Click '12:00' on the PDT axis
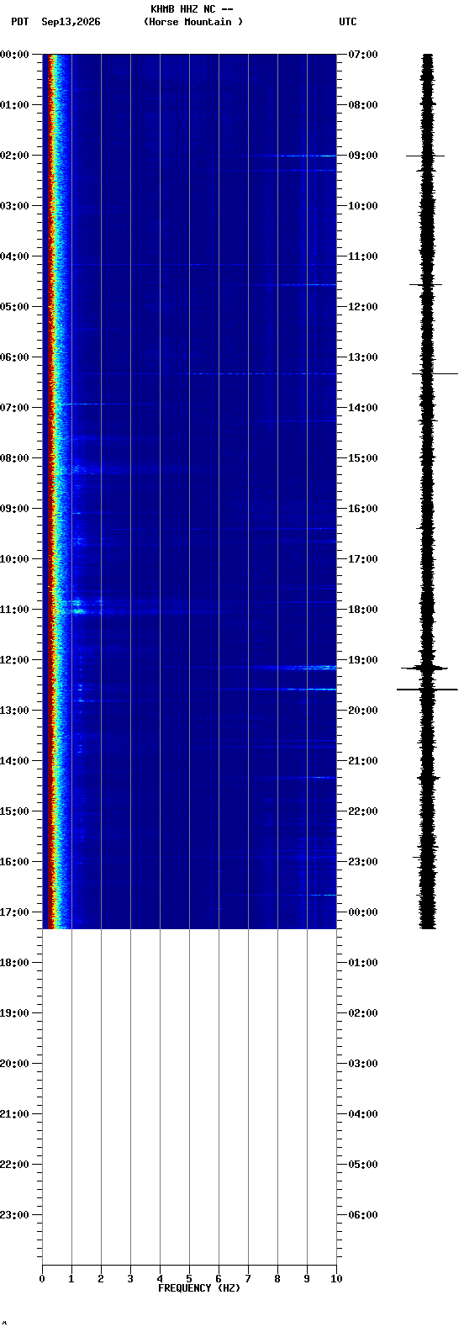 pos(15,660)
